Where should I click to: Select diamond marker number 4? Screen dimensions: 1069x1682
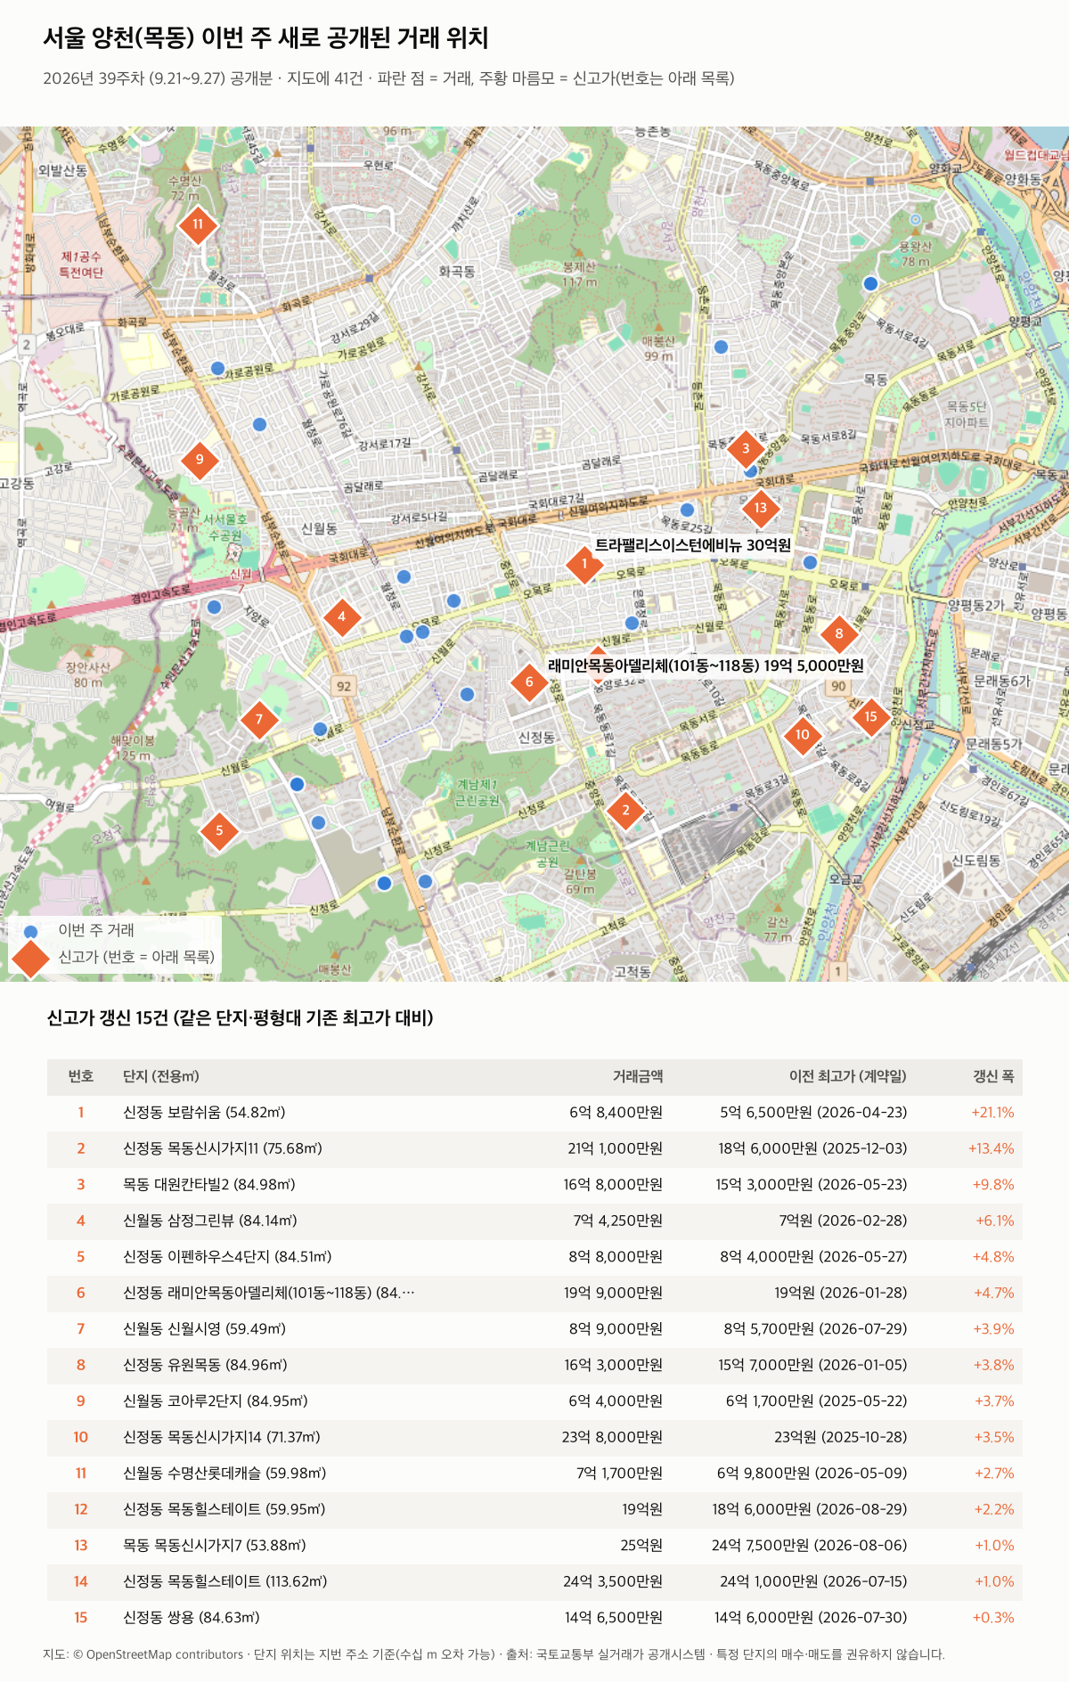click(x=341, y=616)
